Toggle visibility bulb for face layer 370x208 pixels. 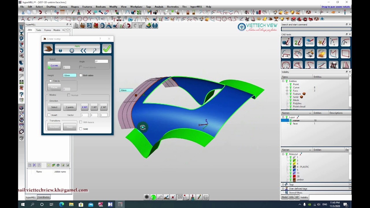(x=291, y=124)
